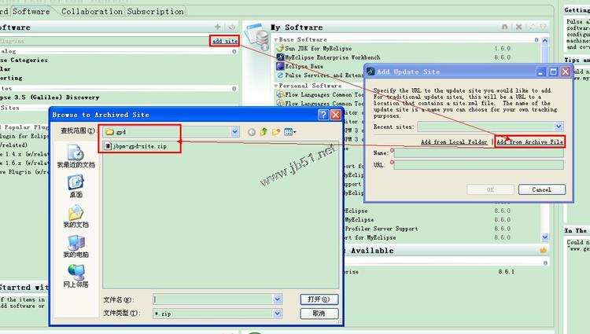Open the 文件类型 *.zip filter dropdown
The width and height of the screenshot is (590, 334).
(278, 314)
